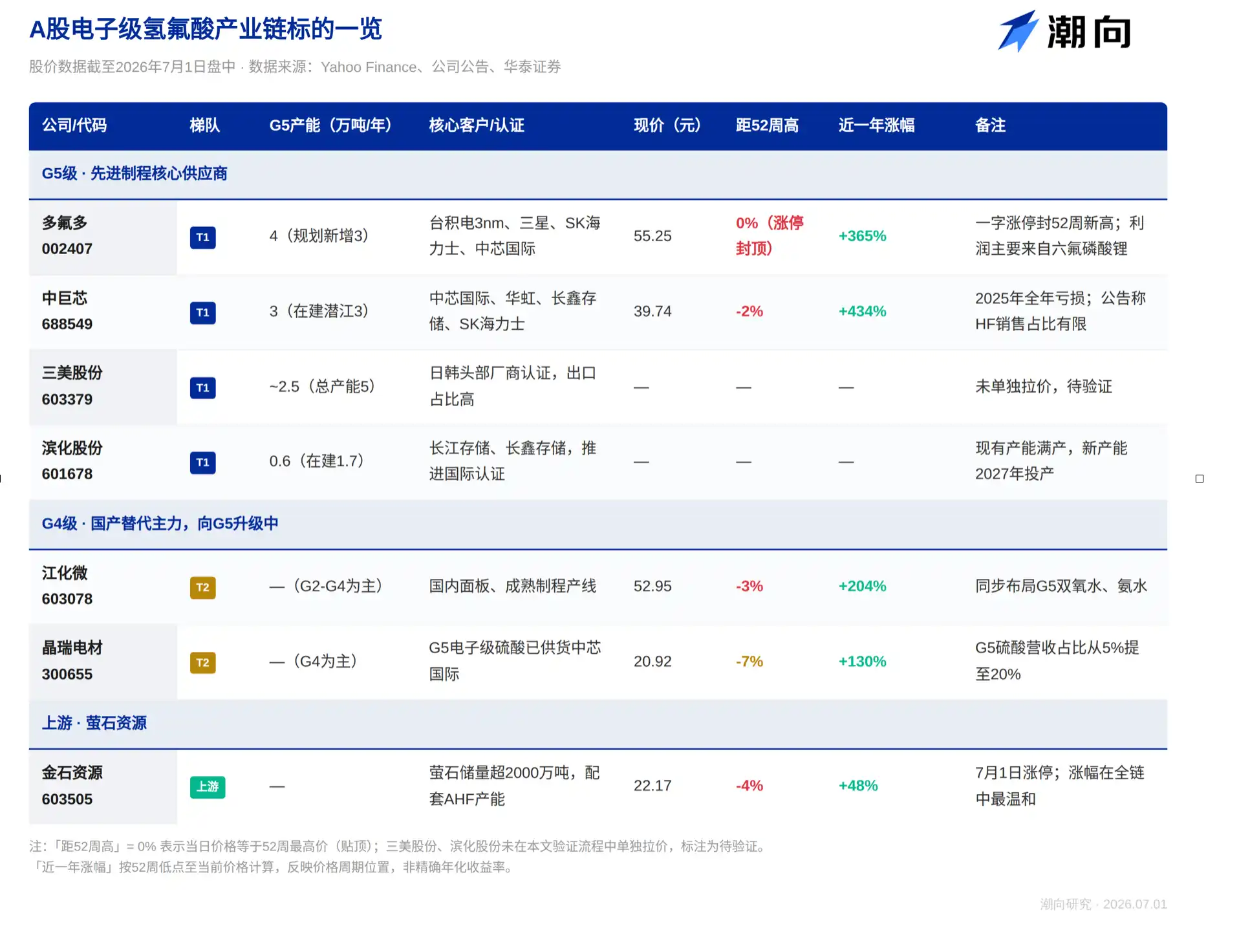Viewport: 1239px width, 930px height.
Task: Click the +48% yearly gain
Action: pos(858,786)
